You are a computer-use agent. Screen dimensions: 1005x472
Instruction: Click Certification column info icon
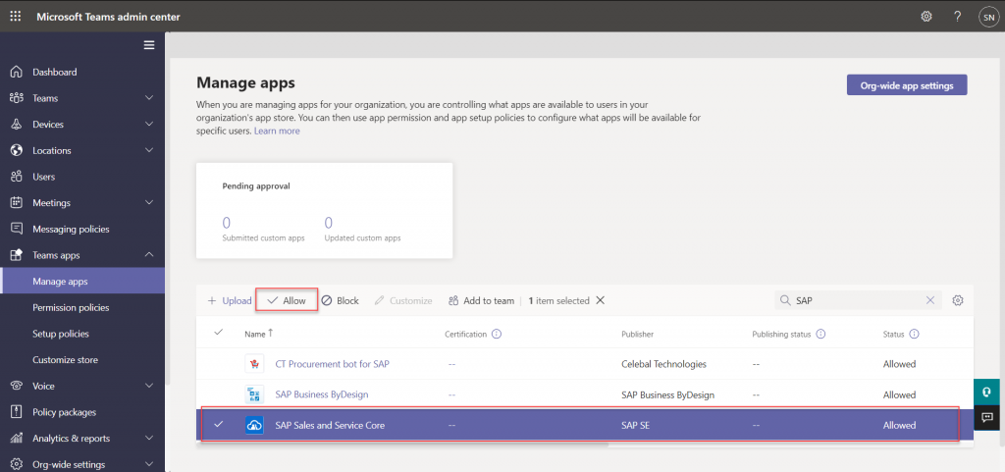pos(497,335)
